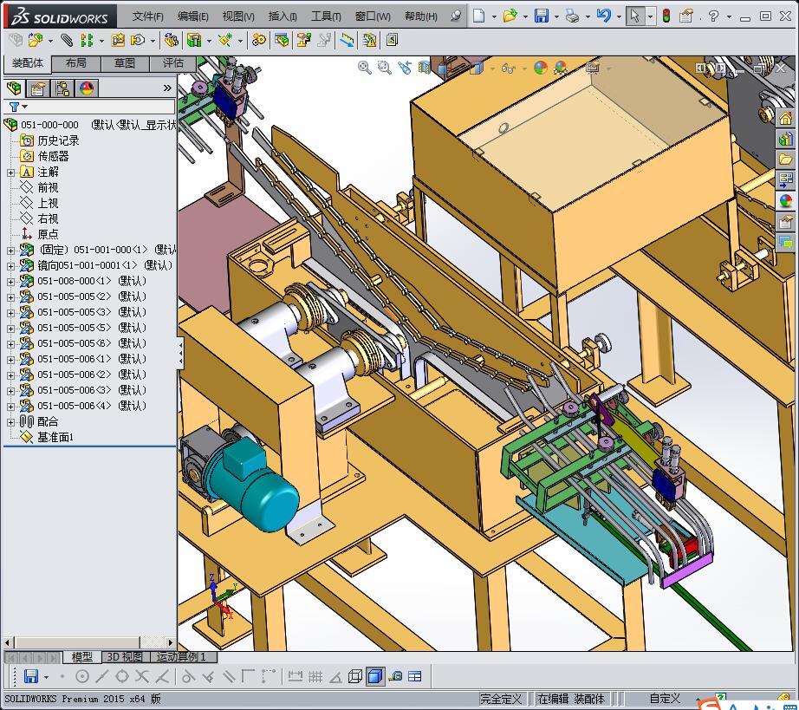
Task: Expand the 配合 (Mates) folder
Action: coord(10,421)
